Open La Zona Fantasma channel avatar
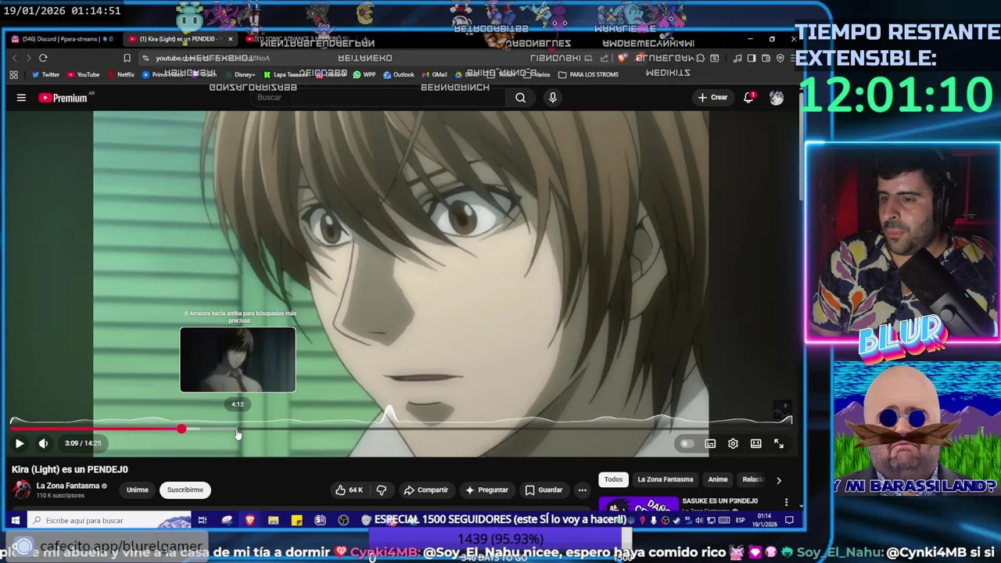 click(22, 490)
